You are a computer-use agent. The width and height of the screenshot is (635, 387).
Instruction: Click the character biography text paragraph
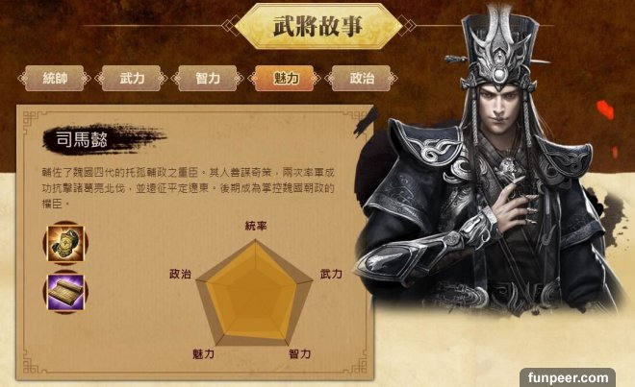tap(188, 188)
